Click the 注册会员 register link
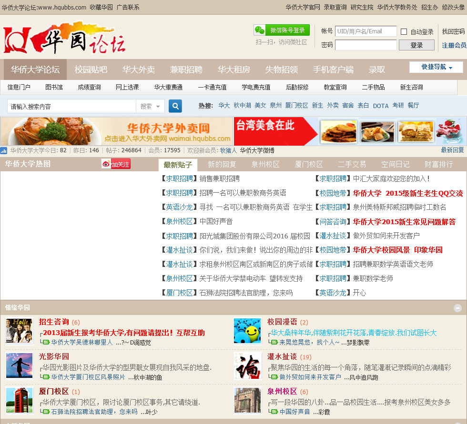 pos(454,45)
